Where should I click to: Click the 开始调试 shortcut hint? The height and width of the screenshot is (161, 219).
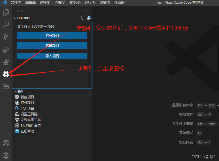click(x=186, y=133)
